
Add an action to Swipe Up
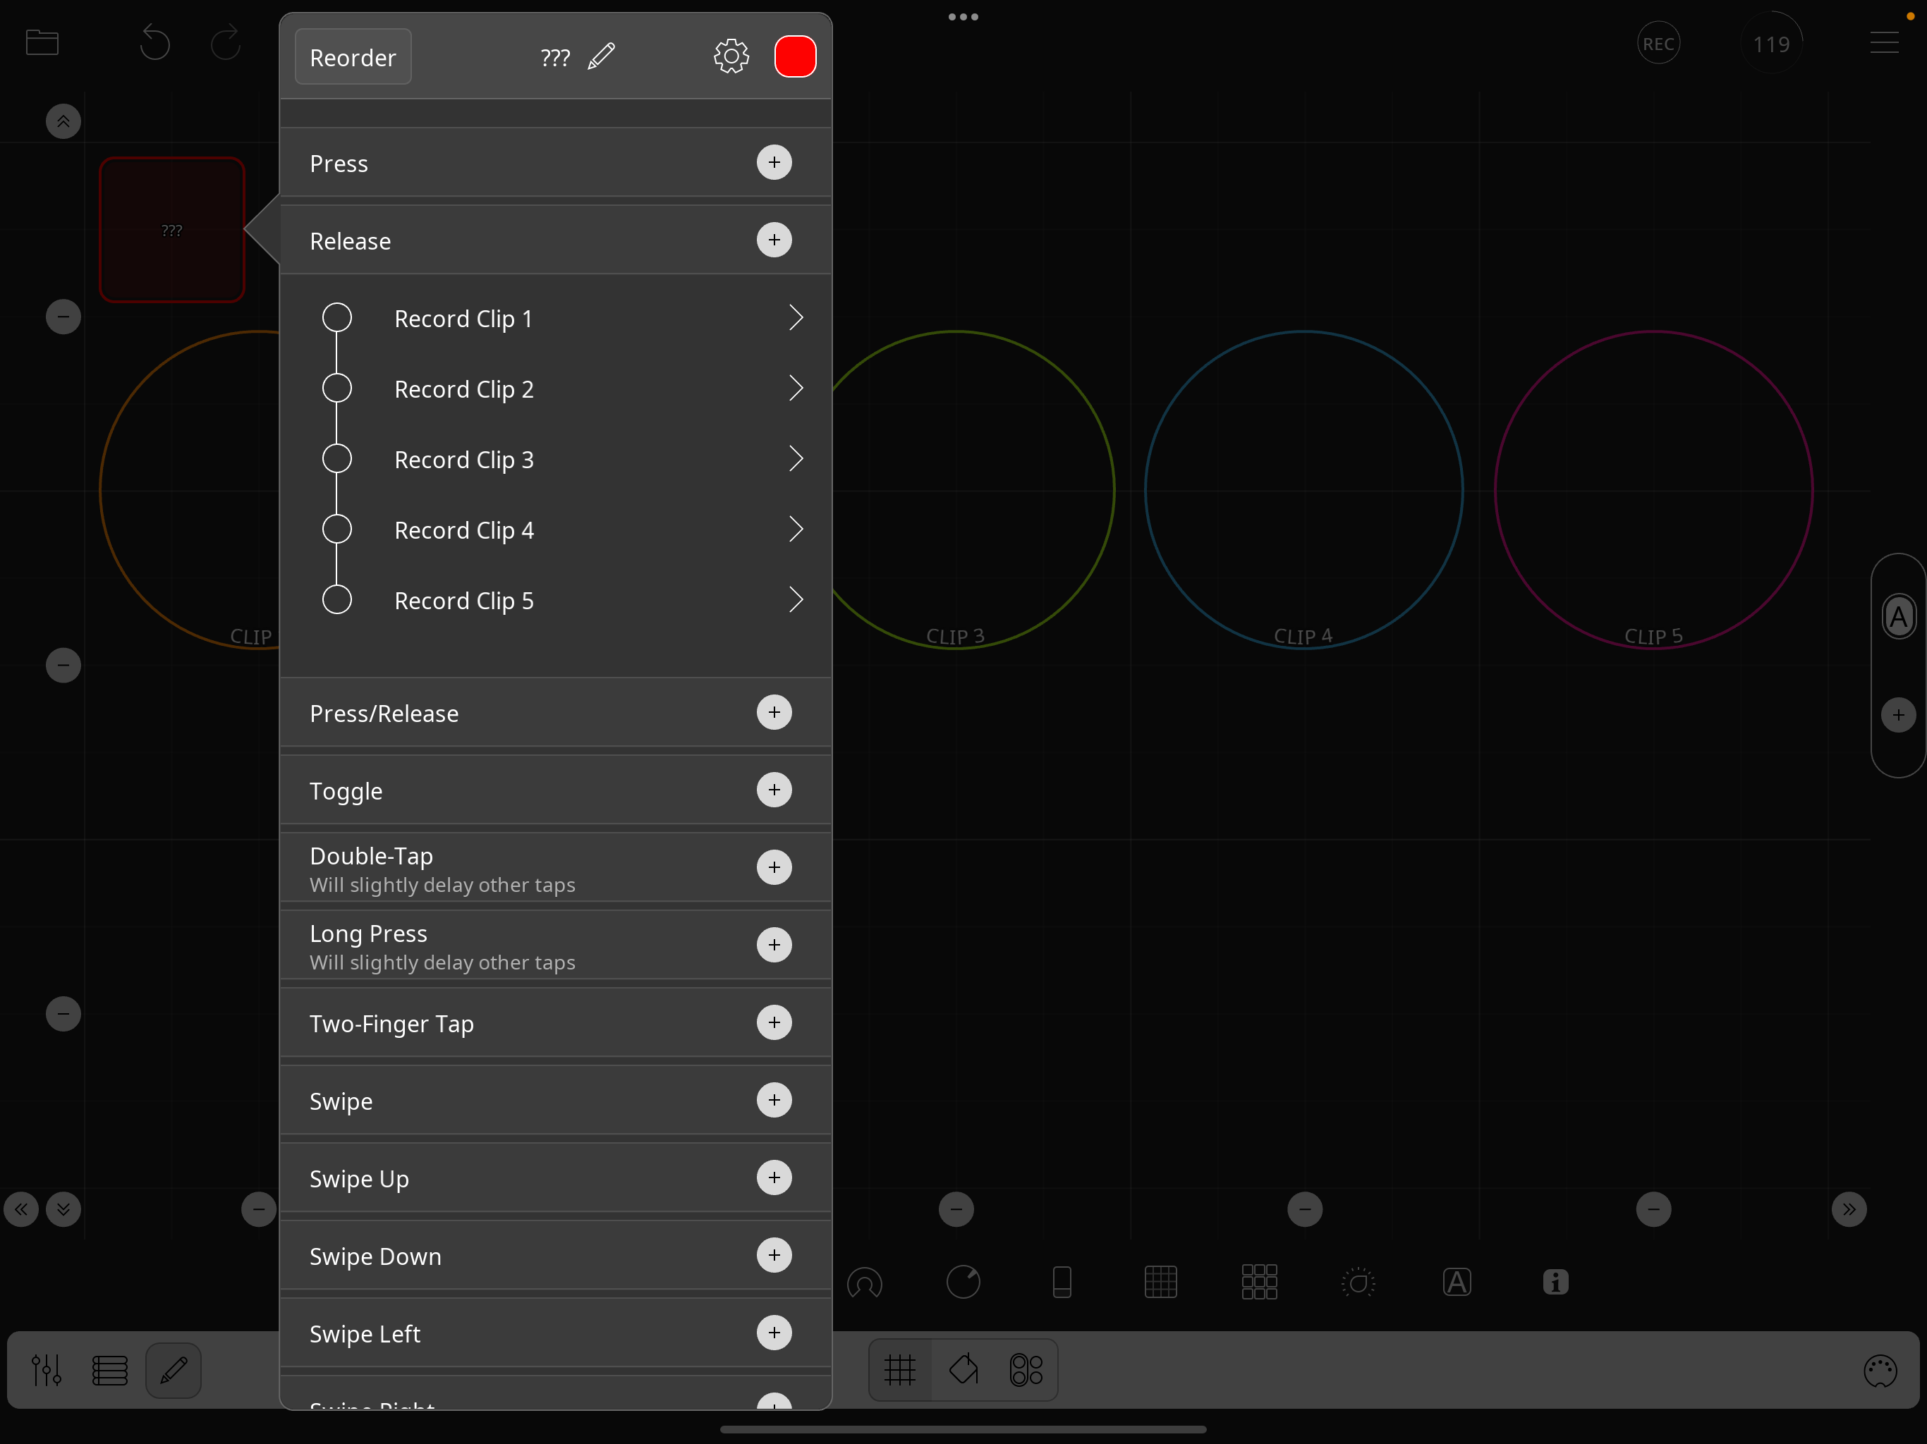(774, 1177)
